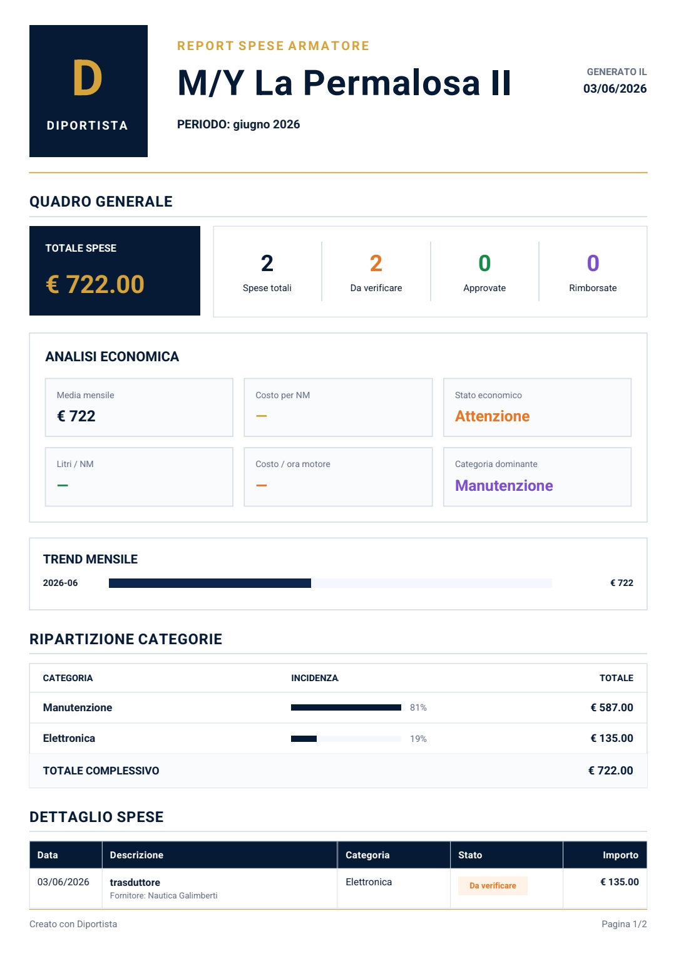Click the CATEGORIA column header
Viewport: 676px width, 956px height.
[68, 678]
